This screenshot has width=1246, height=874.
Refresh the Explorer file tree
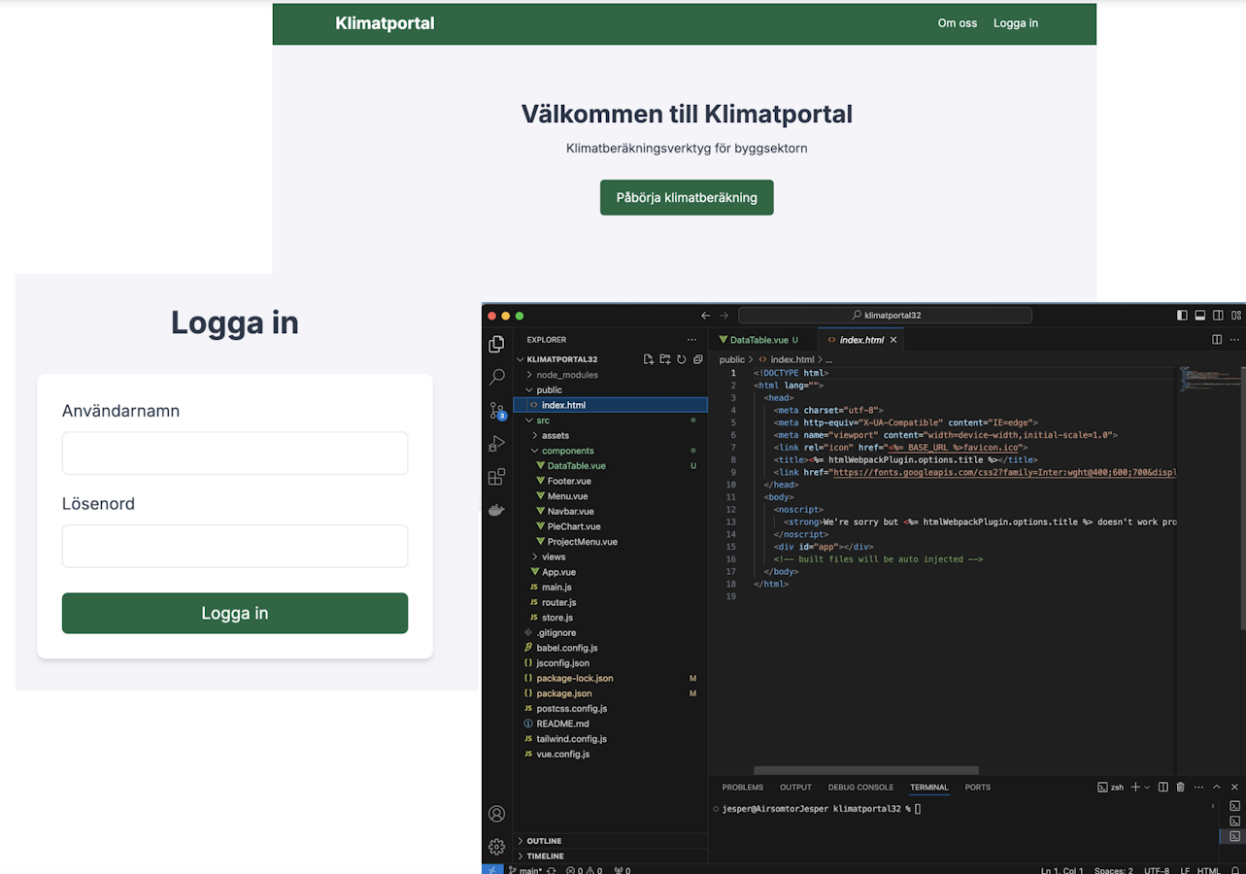click(x=681, y=359)
